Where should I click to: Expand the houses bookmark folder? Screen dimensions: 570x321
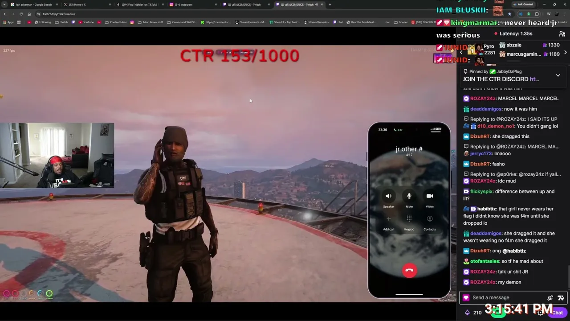click(x=401, y=22)
